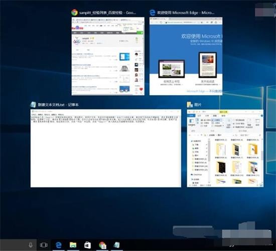276x251 pixels.
Task: Select the '图片' window title label
Action: pyautogui.click(x=198, y=105)
